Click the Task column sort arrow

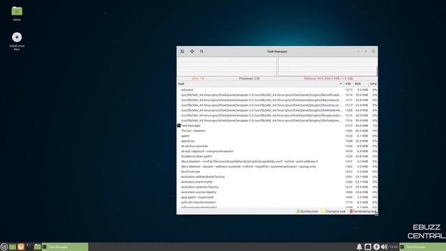tap(341, 84)
